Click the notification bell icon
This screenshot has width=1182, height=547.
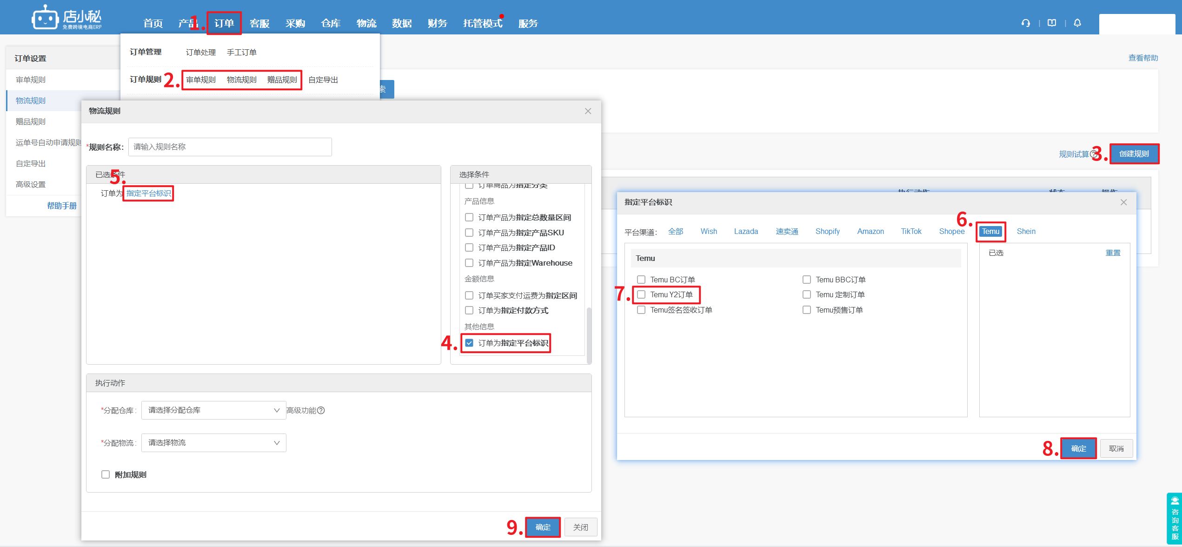pyautogui.click(x=1077, y=23)
